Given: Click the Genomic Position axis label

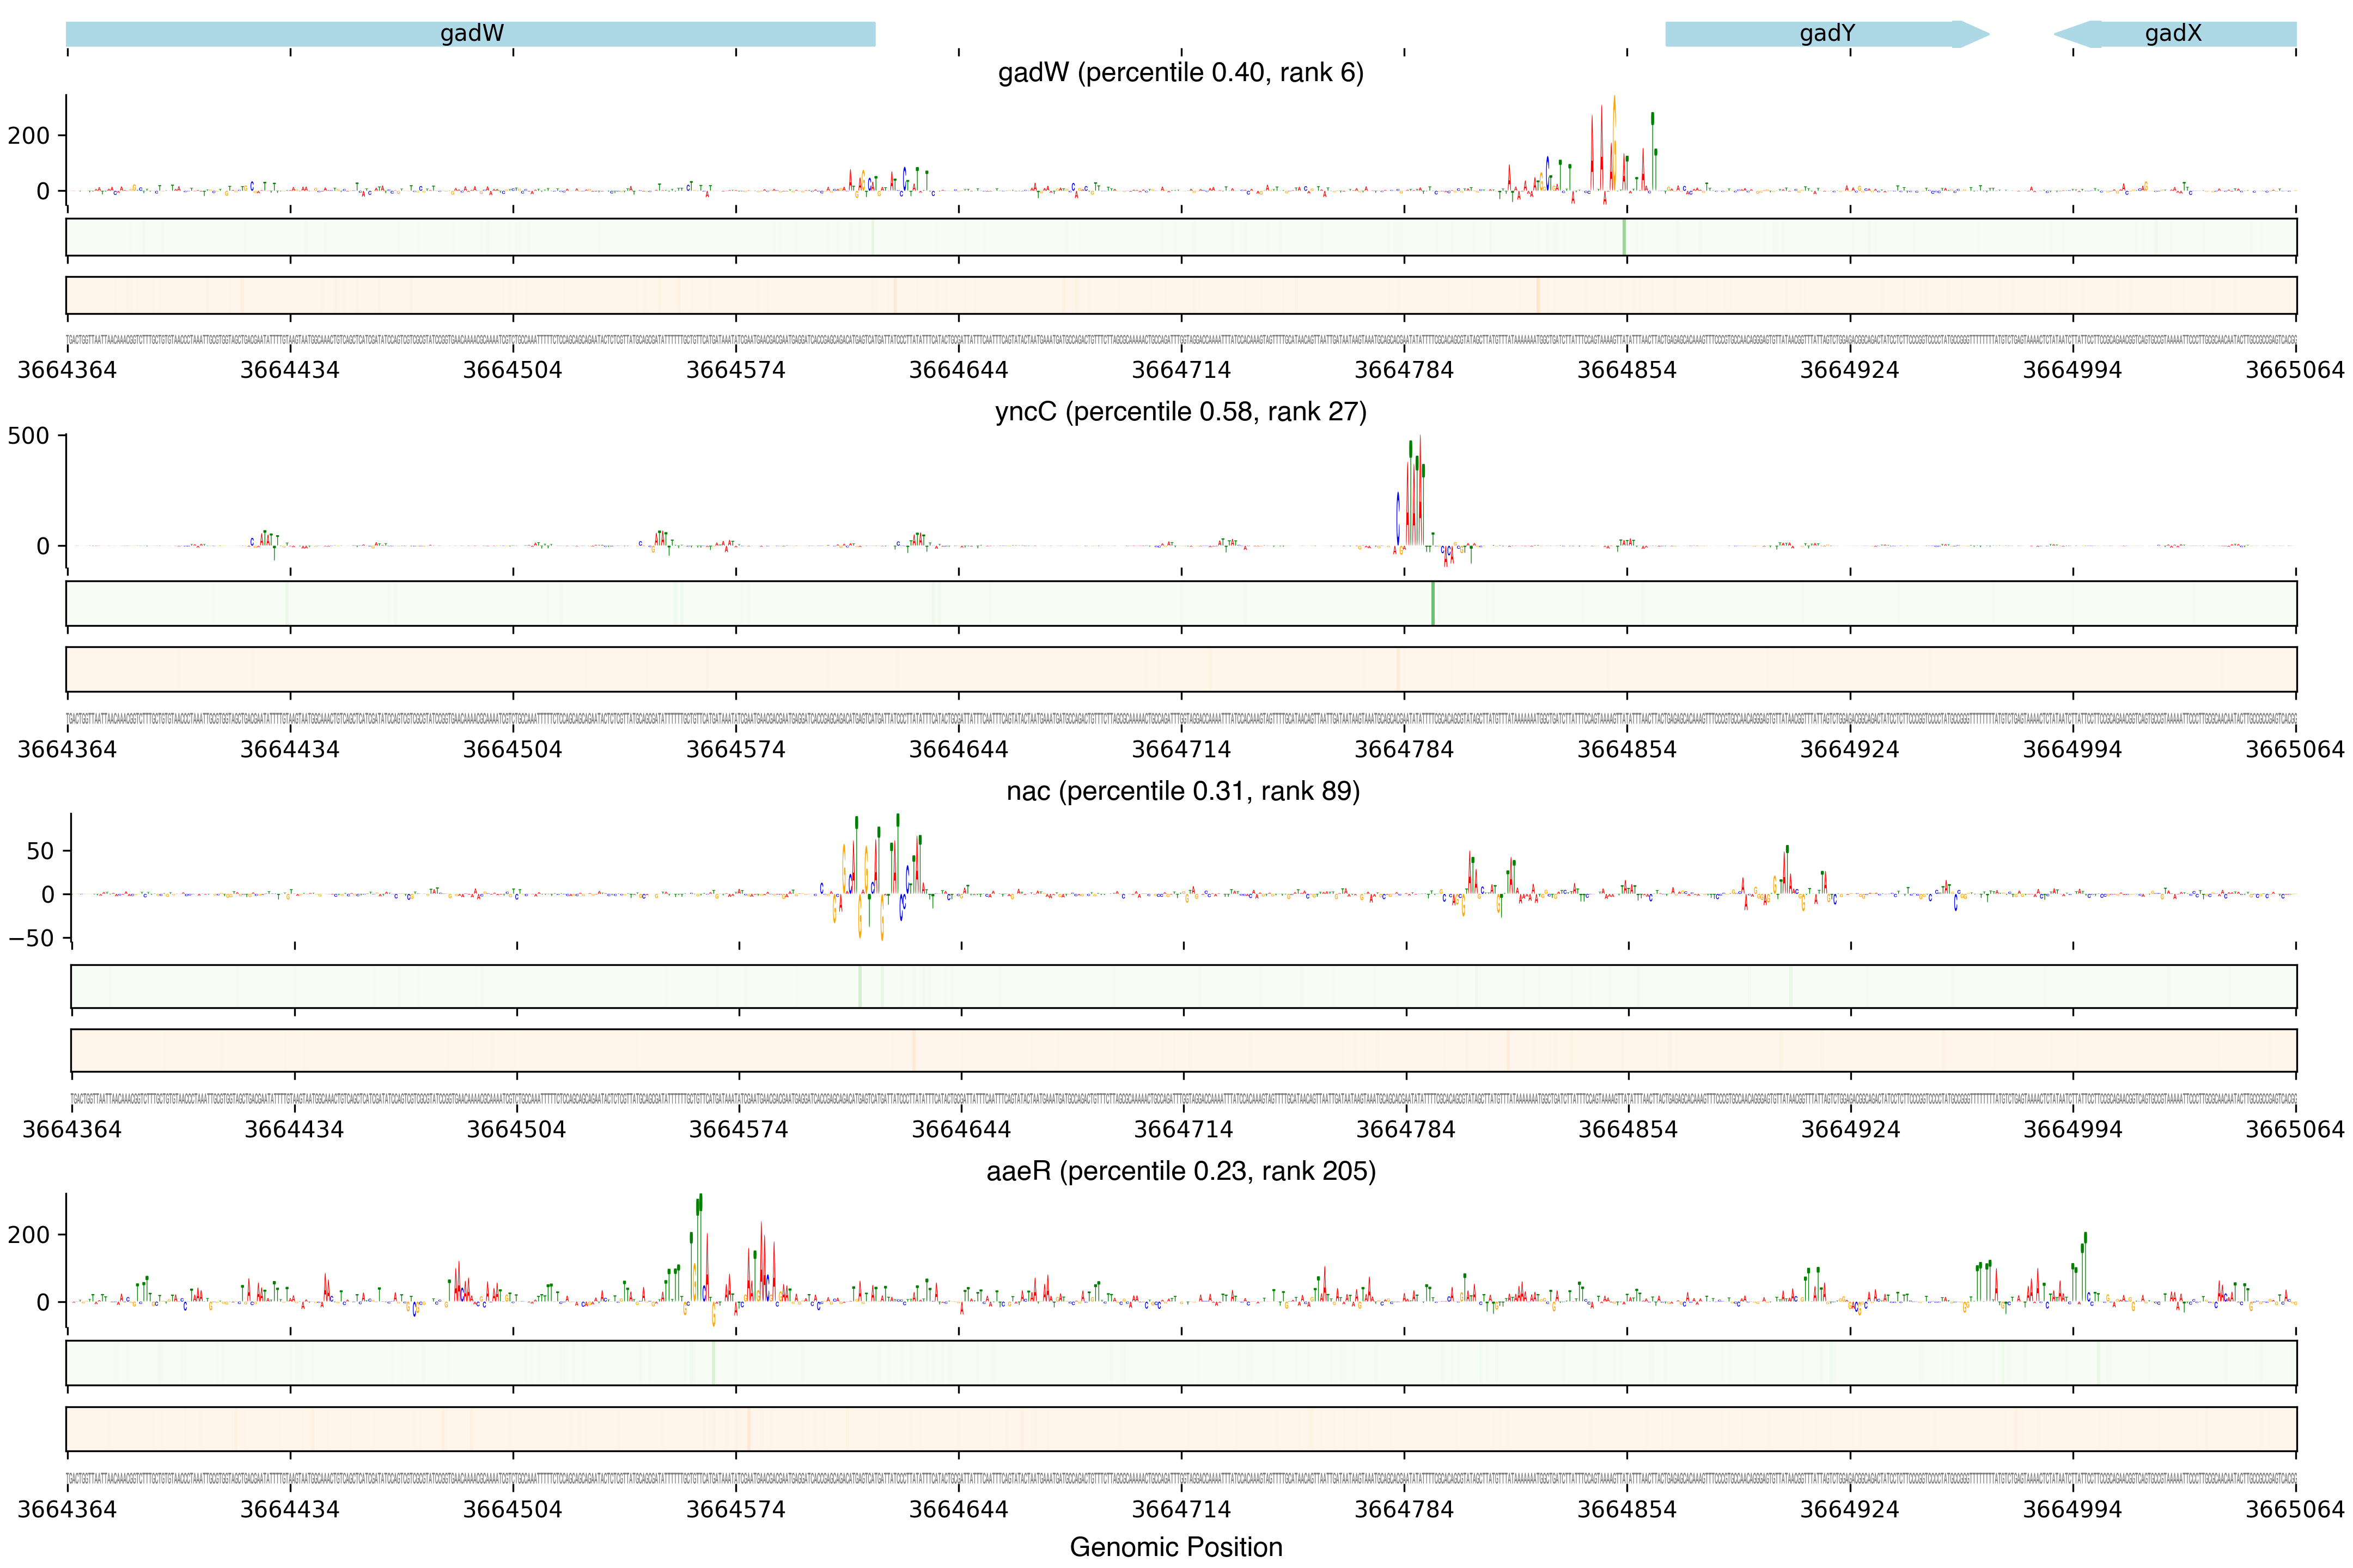Looking at the screenshot, I should click(1175, 1547).
